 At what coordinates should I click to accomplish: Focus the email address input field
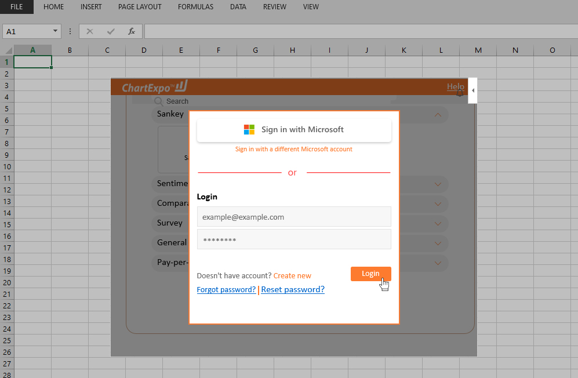point(294,217)
